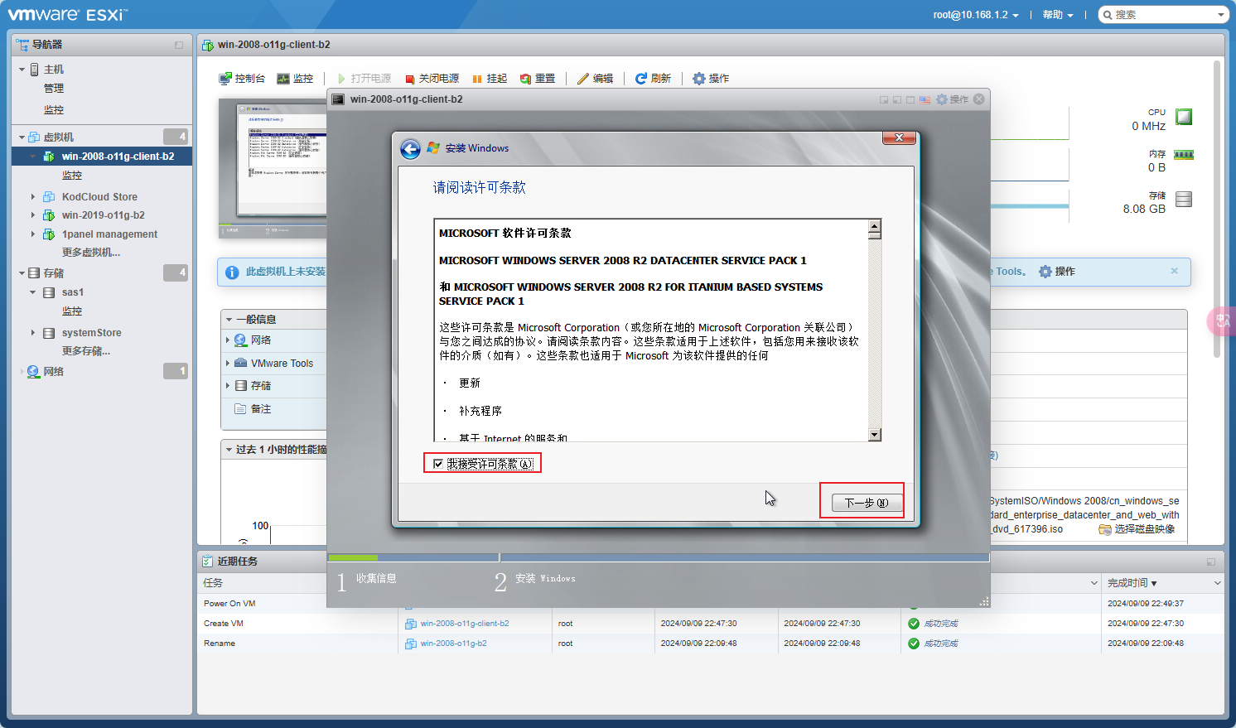
Task: Click the Power off button (关闭电源)
Action: pyautogui.click(x=432, y=79)
